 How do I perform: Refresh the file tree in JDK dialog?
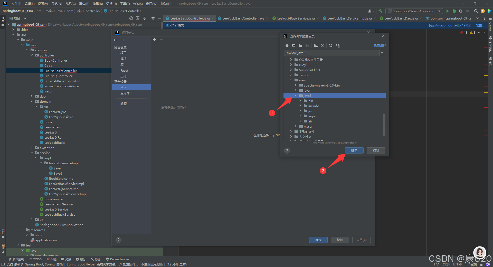pyautogui.click(x=330, y=45)
